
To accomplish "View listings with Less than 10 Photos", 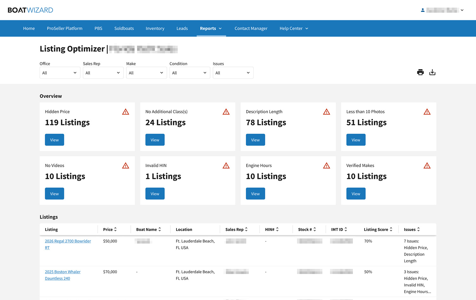I will tap(356, 140).
